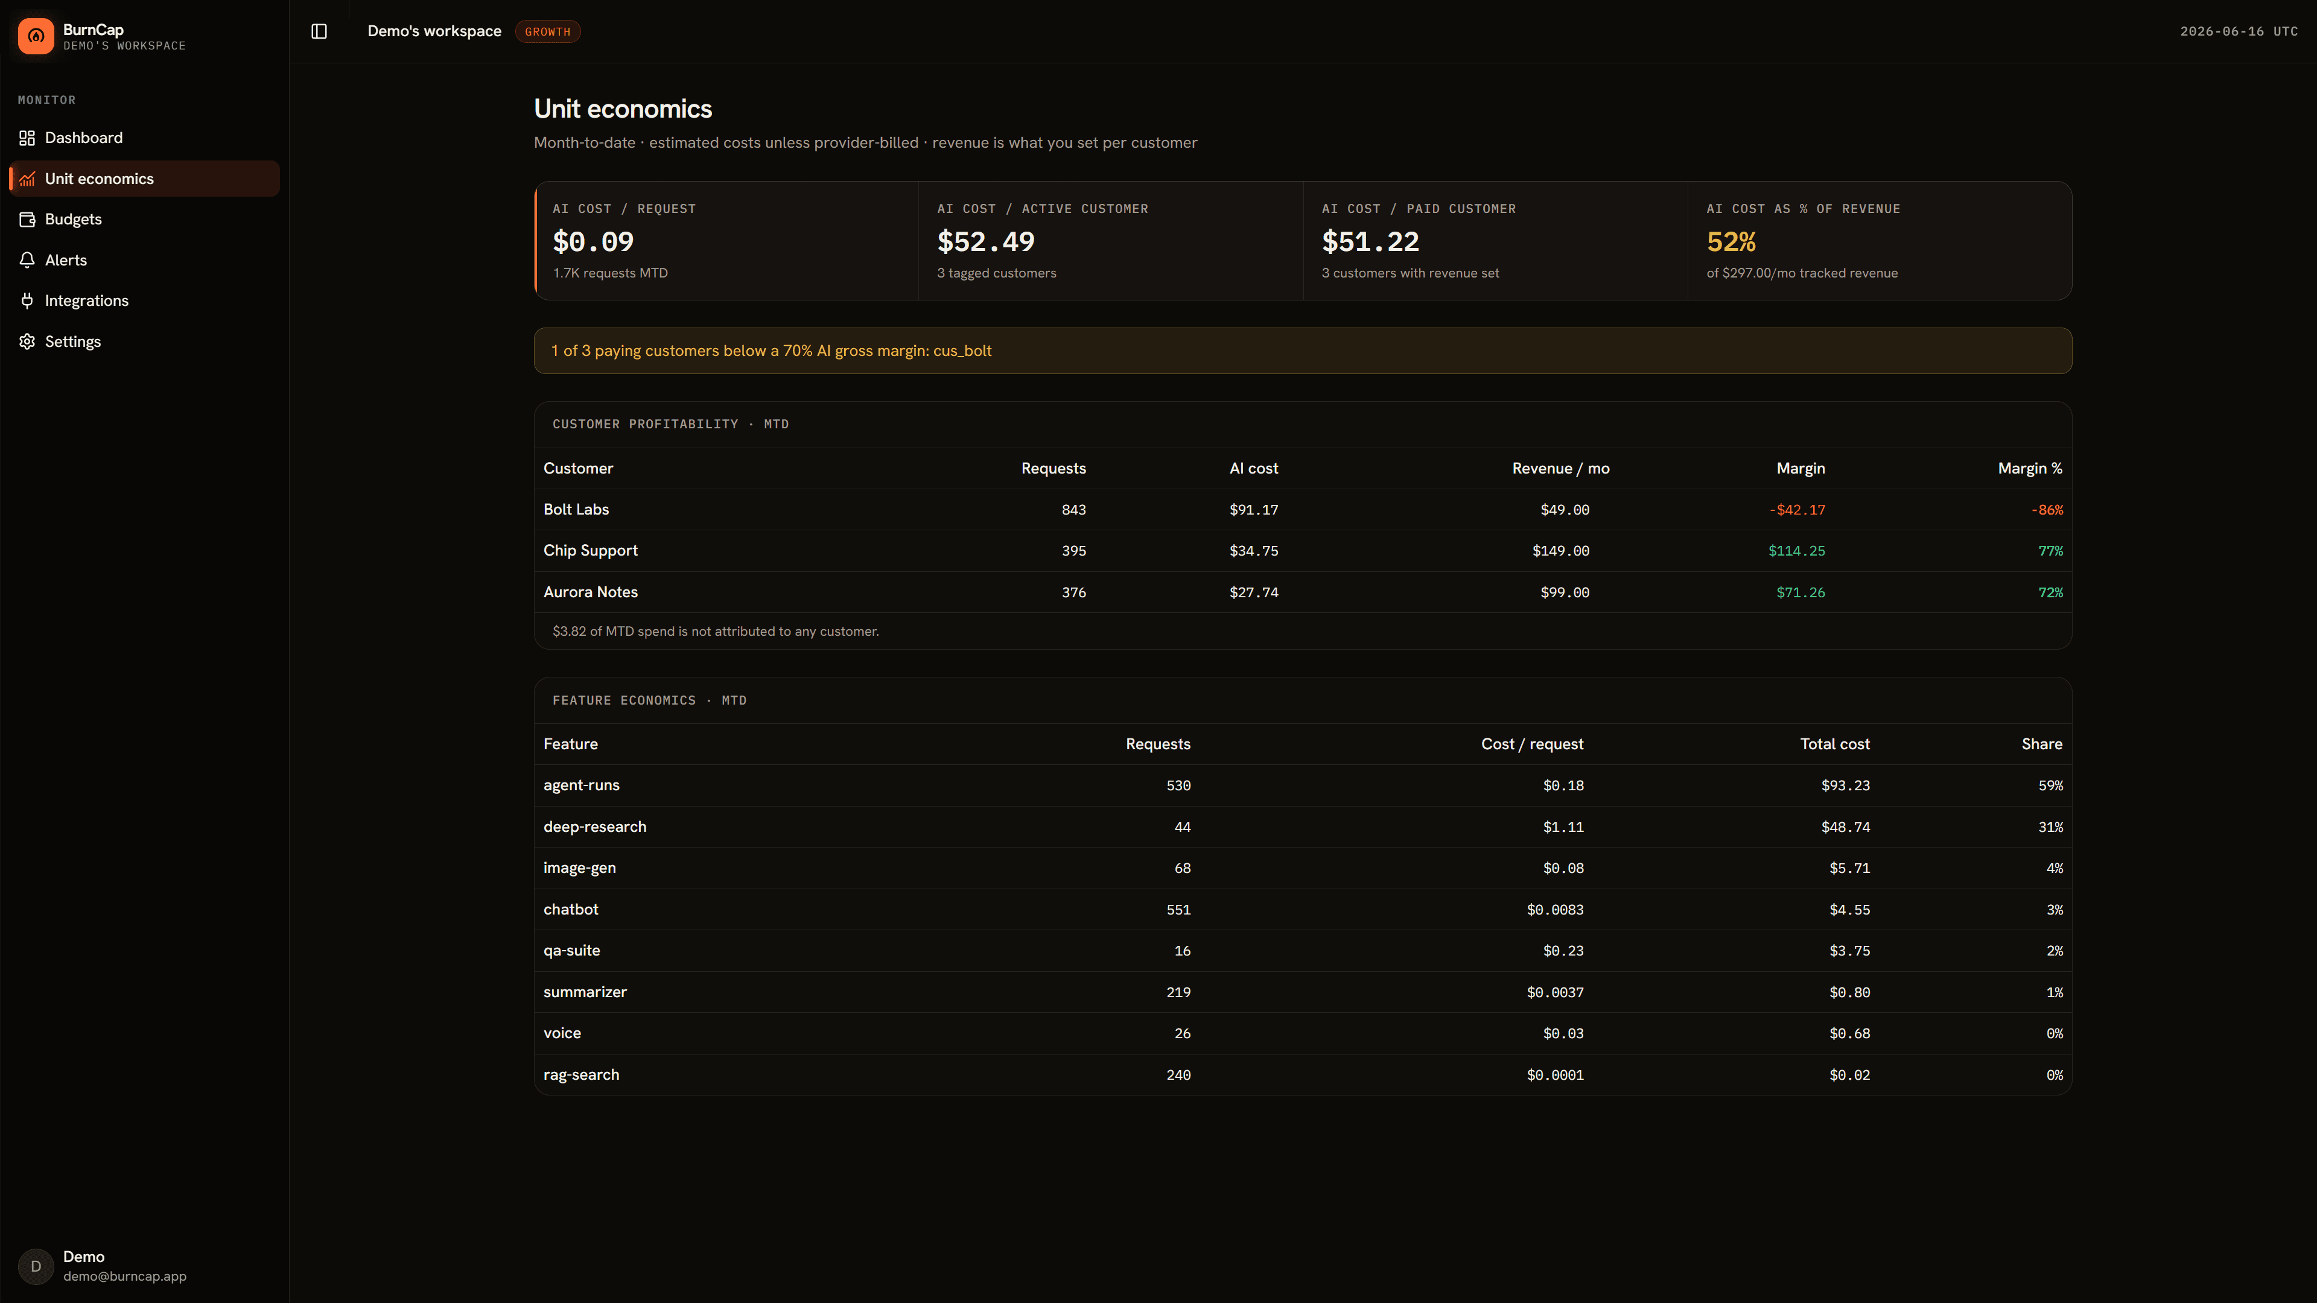Navigate to Integrations
This screenshot has height=1303, width=2317.
[x=144, y=300]
